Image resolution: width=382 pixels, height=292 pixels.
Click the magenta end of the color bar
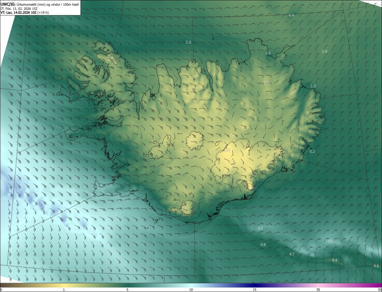click(x=377, y=285)
